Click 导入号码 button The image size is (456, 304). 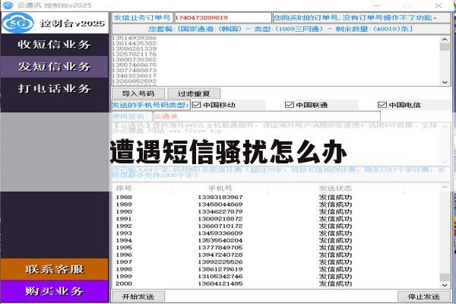138,93
